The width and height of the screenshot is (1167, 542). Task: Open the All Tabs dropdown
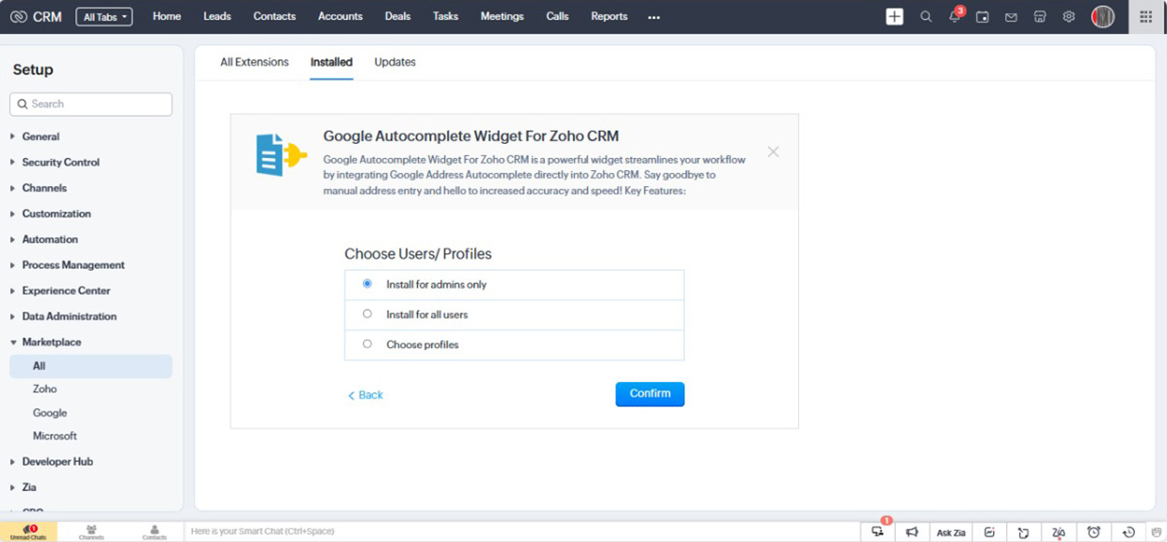[x=104, y=17]
